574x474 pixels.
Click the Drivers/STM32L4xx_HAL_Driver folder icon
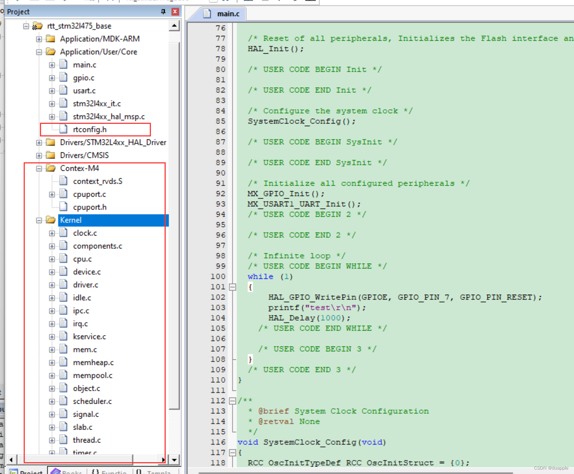pyautogui.click(x=51, y=143)
